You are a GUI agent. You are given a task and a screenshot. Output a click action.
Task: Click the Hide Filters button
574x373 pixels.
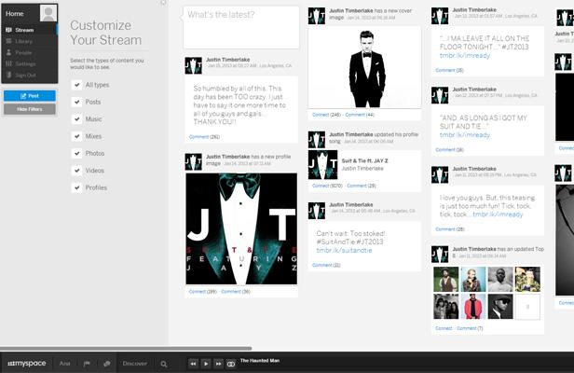click(x=30, y=109)
